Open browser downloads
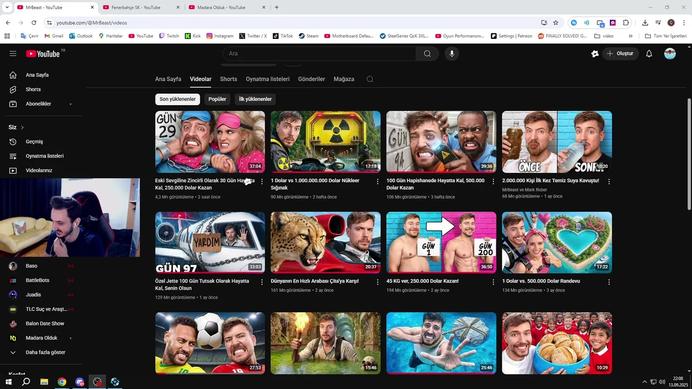 pos(645,23)
